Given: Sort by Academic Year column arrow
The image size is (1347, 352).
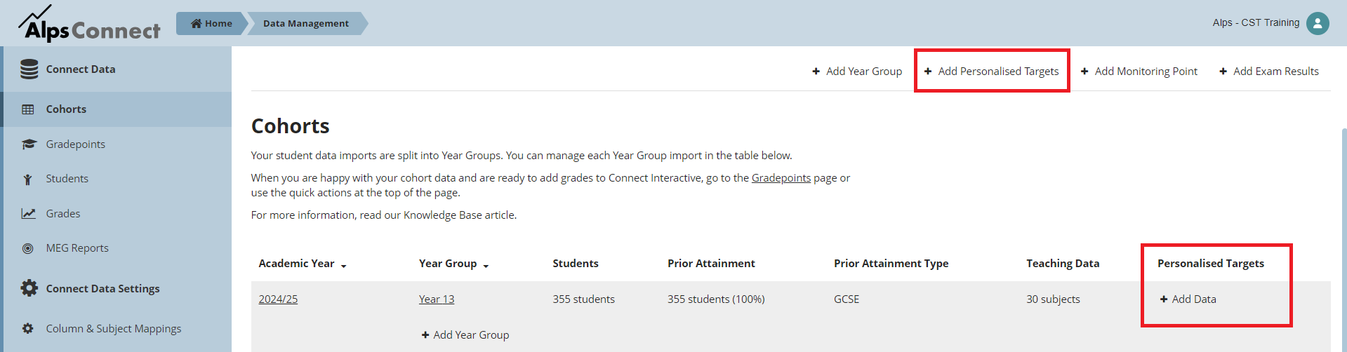Looking at the screenshot, I should point(344,266).
